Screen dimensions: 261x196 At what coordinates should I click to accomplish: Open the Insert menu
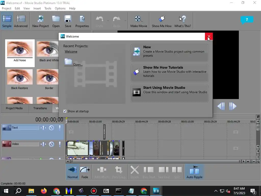point(37,8)
